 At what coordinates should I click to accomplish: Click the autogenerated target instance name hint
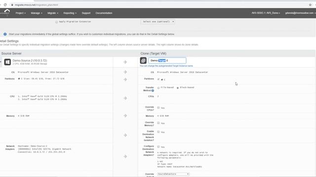click(x=166, y=66)
